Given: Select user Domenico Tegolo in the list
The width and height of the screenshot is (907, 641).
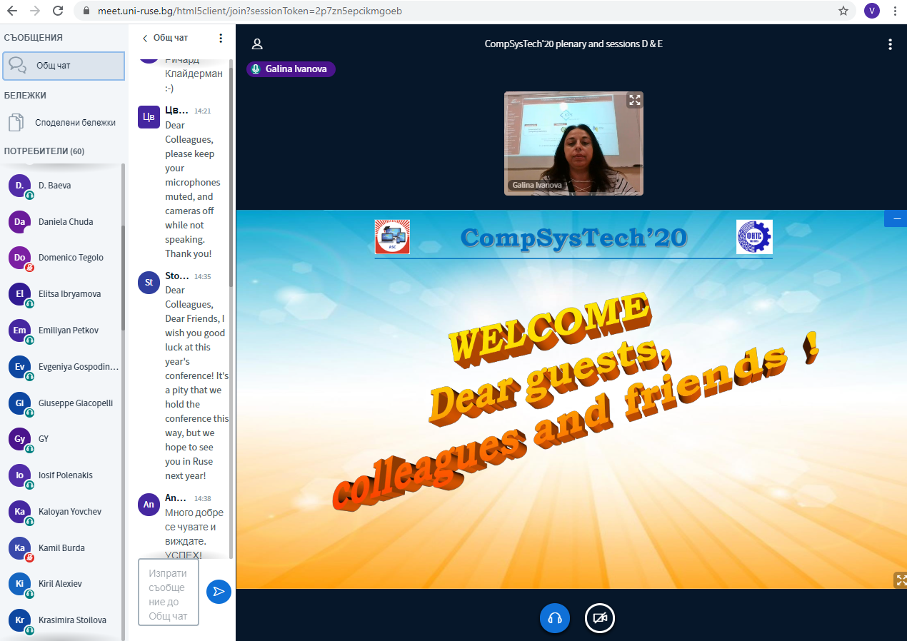Looking at the screenshot, I should [x=71, y=258].
